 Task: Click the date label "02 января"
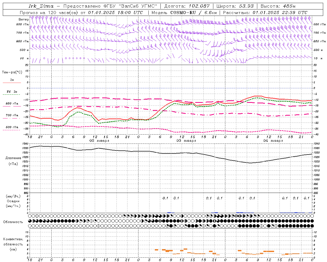[99, 141]
